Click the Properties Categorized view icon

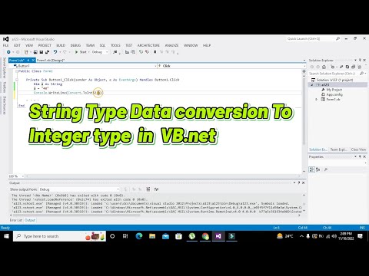point(311,169)
